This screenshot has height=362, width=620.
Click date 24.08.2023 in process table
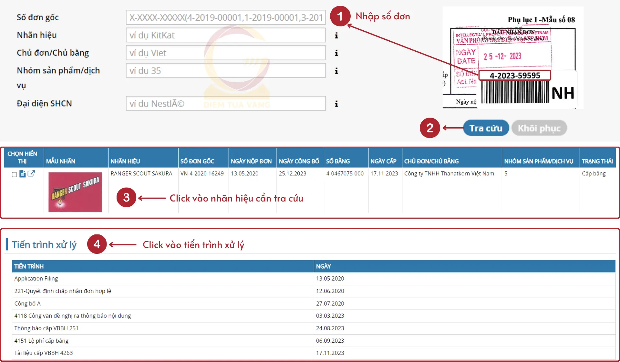pyautogui.click(x=330, y=328)
